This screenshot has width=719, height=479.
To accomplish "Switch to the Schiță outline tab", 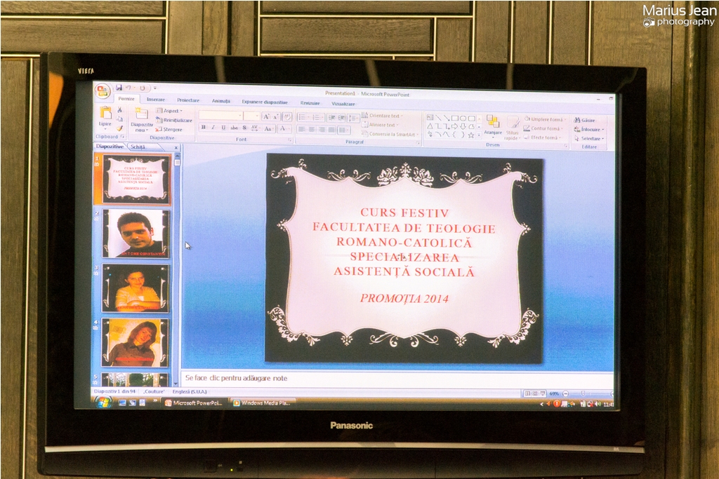I will 138,147.
